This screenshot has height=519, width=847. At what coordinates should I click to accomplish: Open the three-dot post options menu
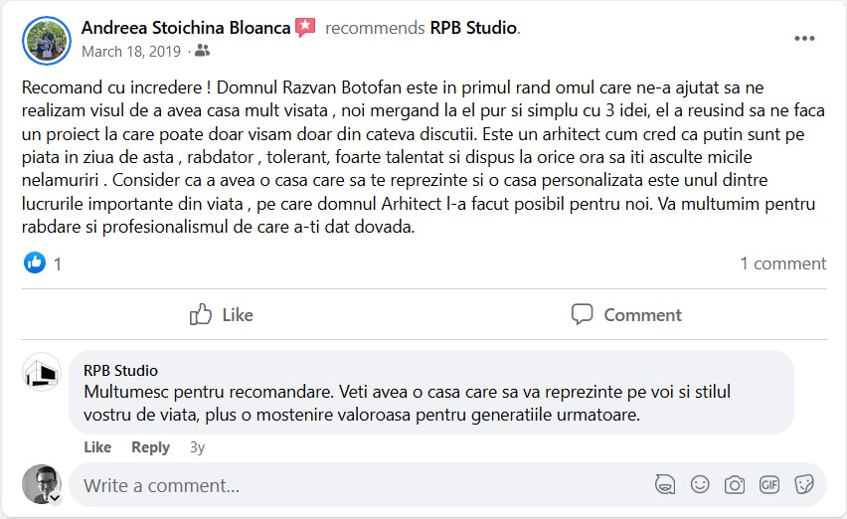[804, 39]
